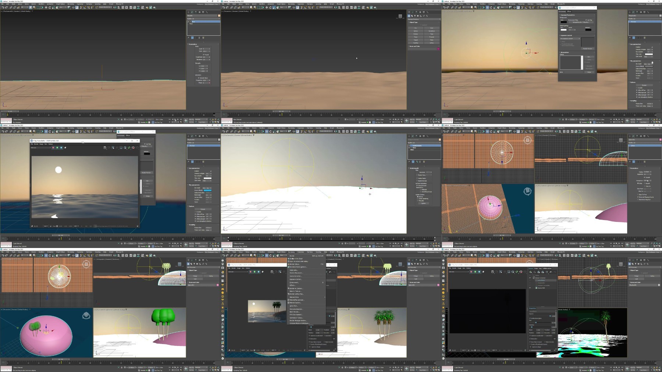Click the Lights category icon in the top-center Create panel
The height and width of the screenshot is (372, 662).
(x=415, y=16)
